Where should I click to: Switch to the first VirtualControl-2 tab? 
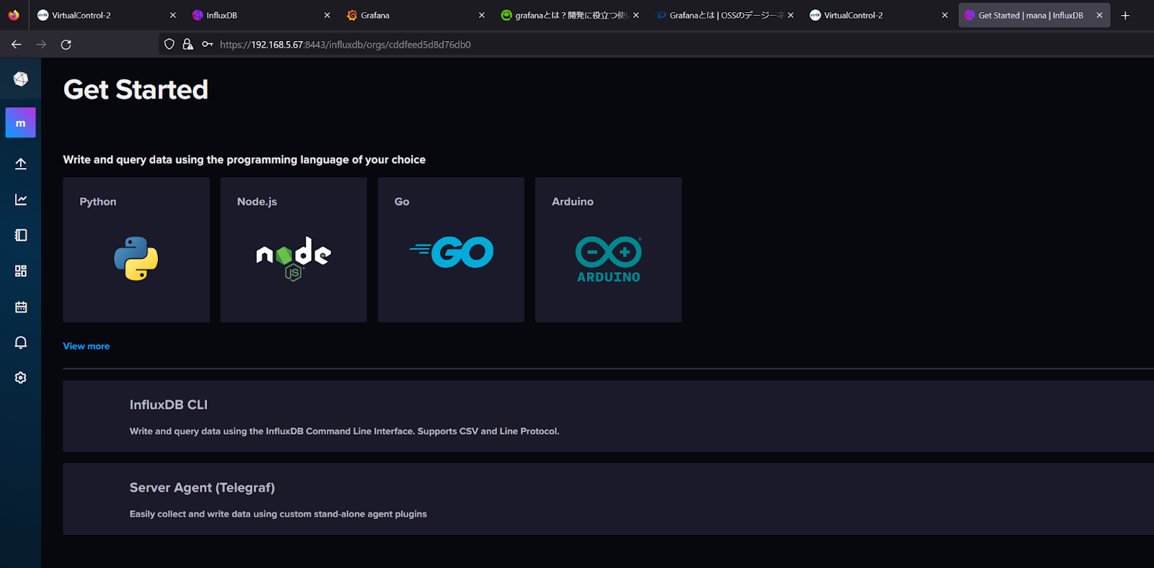click(106, 15)
